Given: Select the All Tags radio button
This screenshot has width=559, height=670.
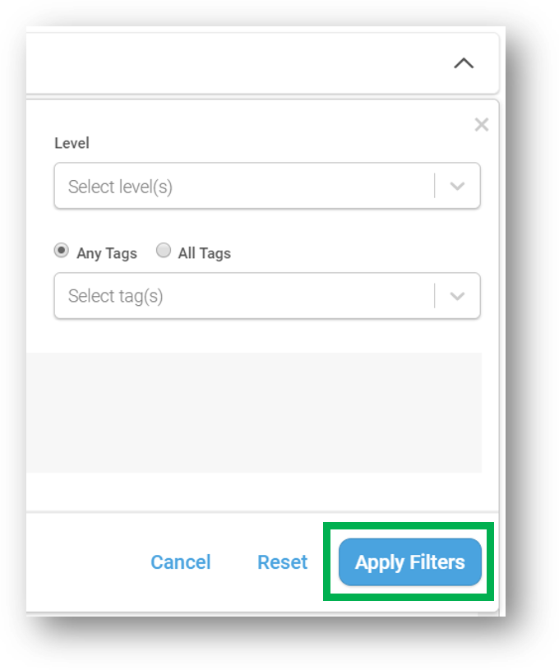Looking at the screenshot, I should click(164, 251).
